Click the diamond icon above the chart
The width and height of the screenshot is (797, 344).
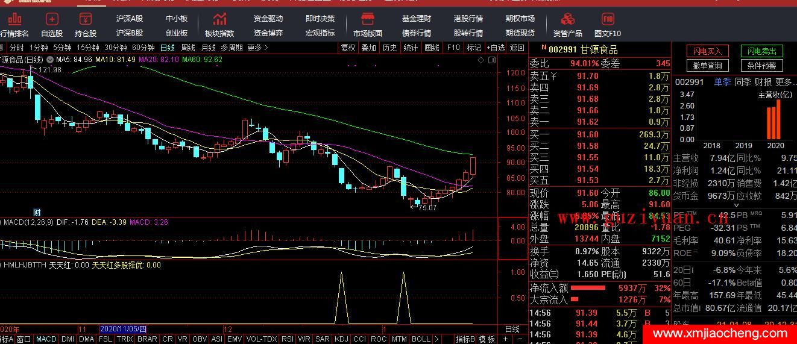pos(480,60)
